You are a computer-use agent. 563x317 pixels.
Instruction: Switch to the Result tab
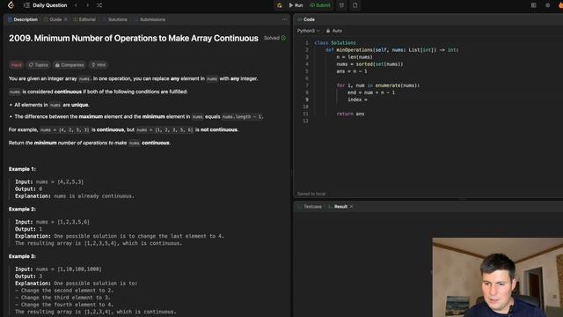pos(338,207)
